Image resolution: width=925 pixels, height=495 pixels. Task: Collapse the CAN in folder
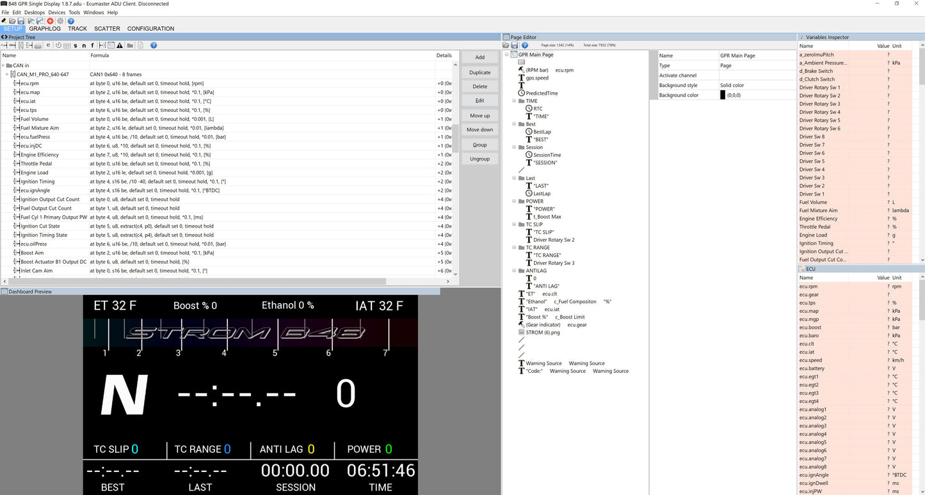tap(3, 65)
